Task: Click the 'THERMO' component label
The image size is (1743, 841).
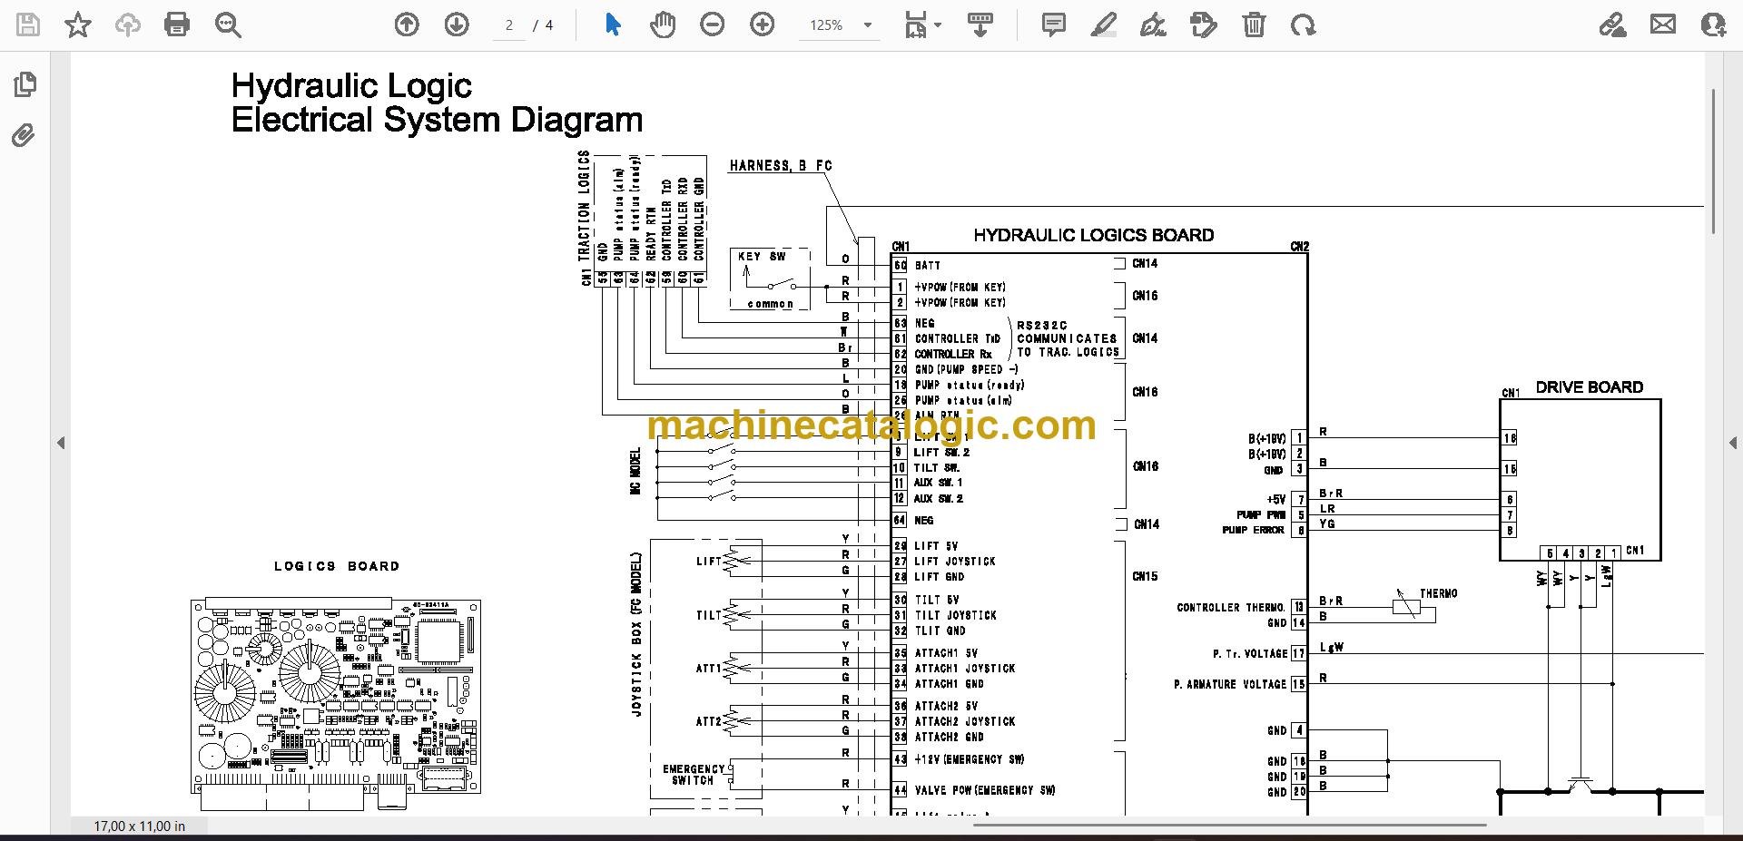Action: pyautogui.click(x=1439, y=594)
